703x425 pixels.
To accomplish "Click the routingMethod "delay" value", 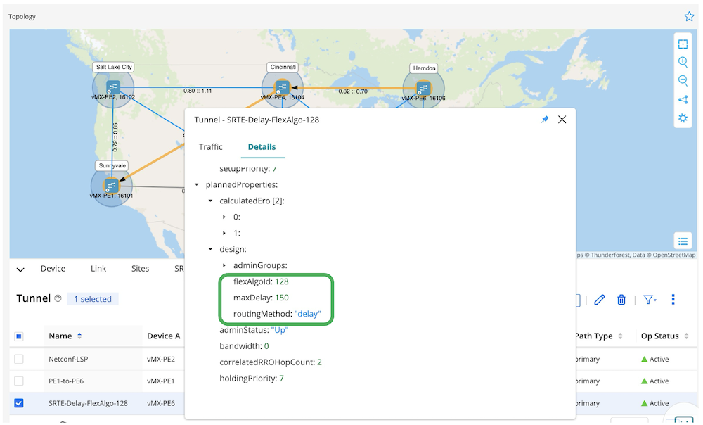I will (308, 314).
